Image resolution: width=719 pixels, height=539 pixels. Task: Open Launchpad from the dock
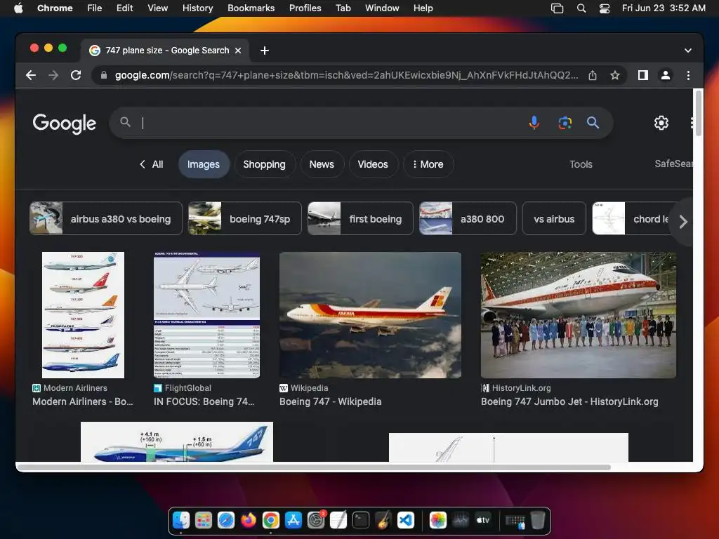(203, 520)
